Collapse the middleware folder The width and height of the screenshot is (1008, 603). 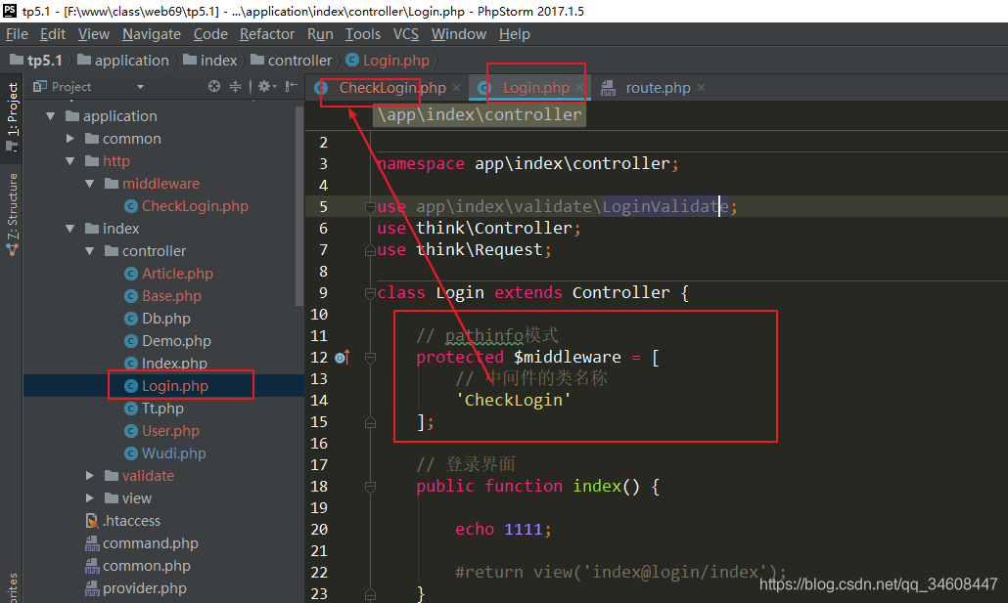coord(90,184)
